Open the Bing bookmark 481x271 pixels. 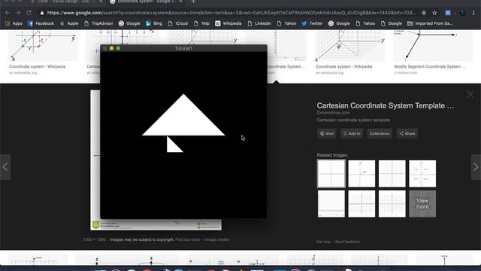154,23
